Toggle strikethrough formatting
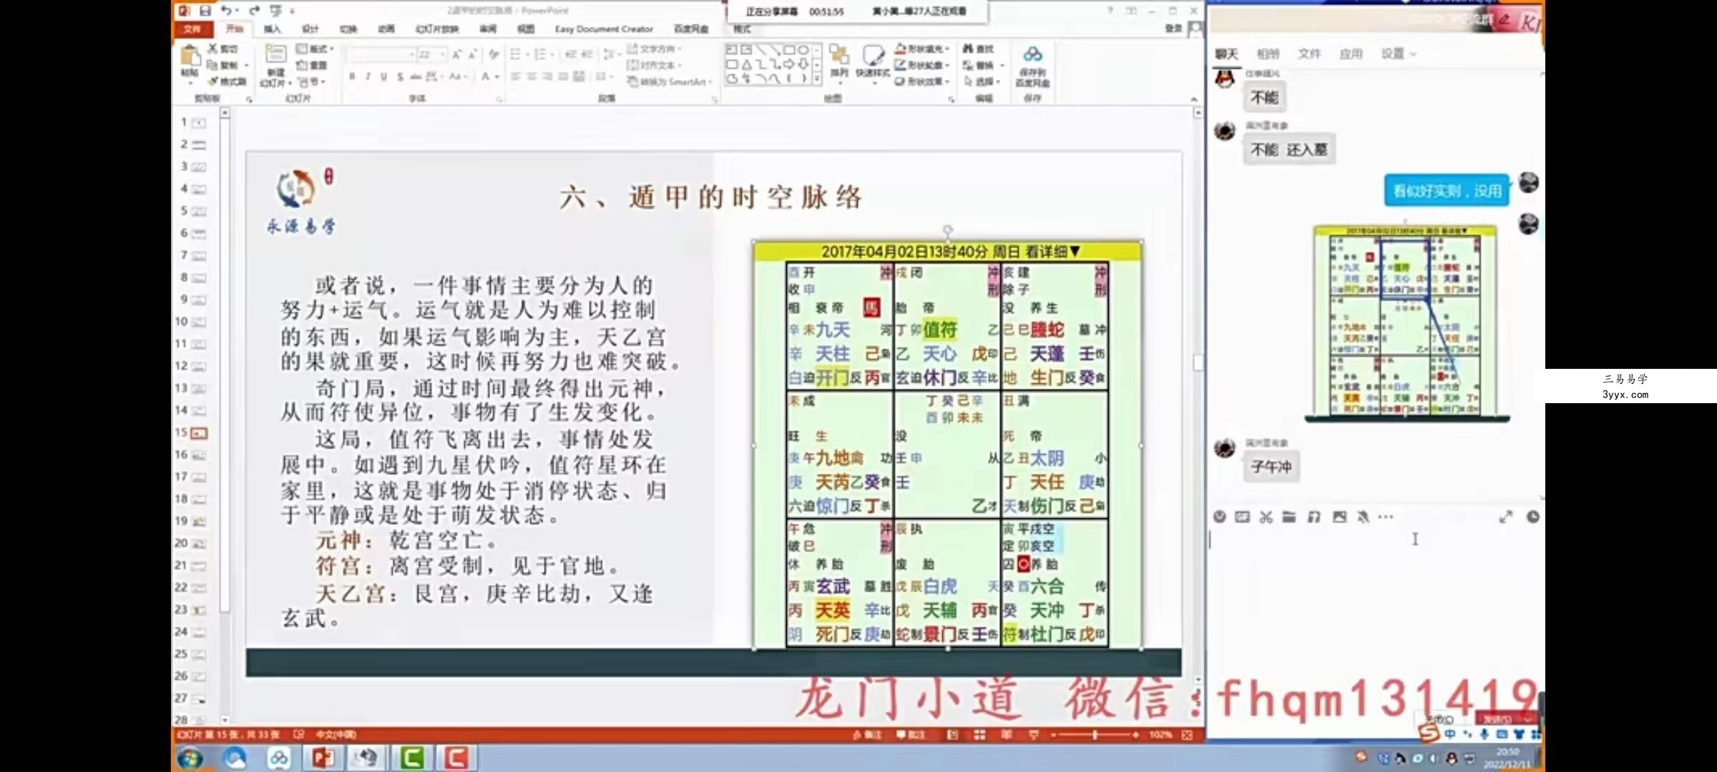The image size is (1717, 772). (416, 76)
